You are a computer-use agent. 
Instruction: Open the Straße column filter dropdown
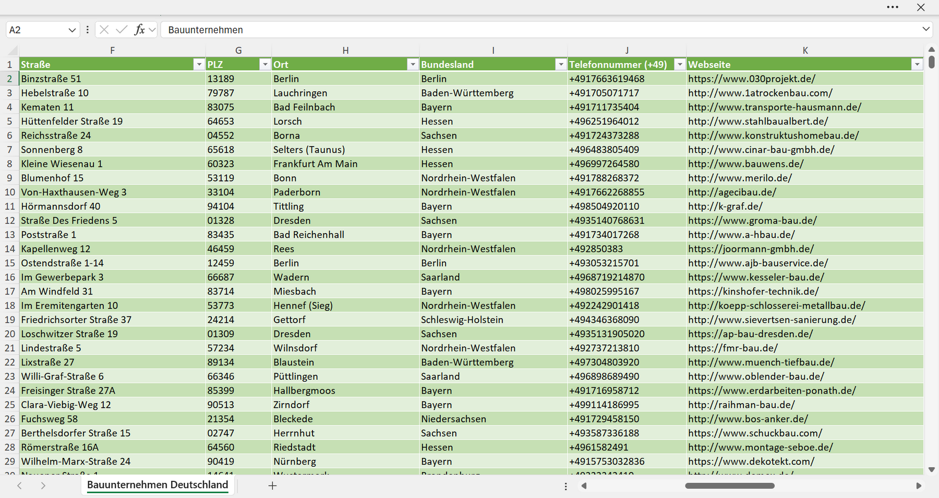[x=199, y=64]
